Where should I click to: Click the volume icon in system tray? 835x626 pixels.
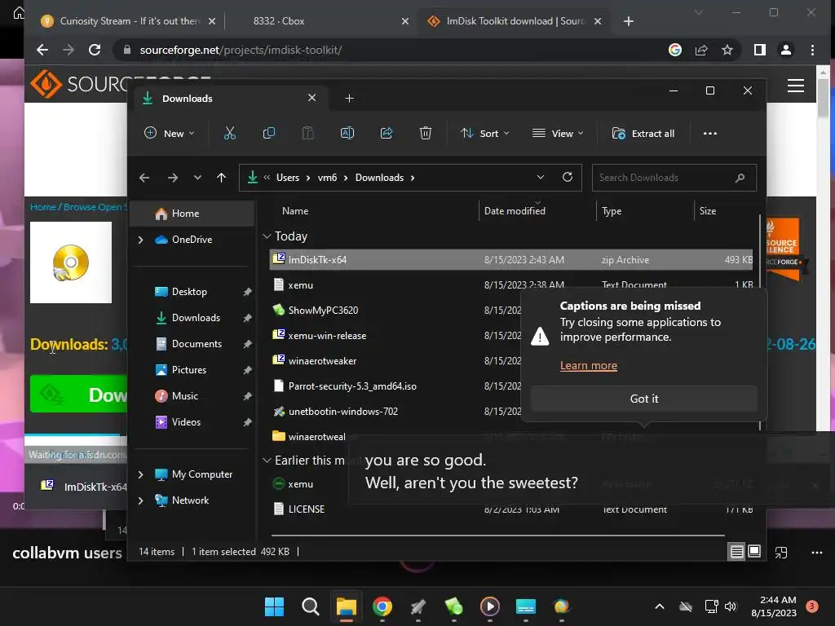[x=730, y=606]
